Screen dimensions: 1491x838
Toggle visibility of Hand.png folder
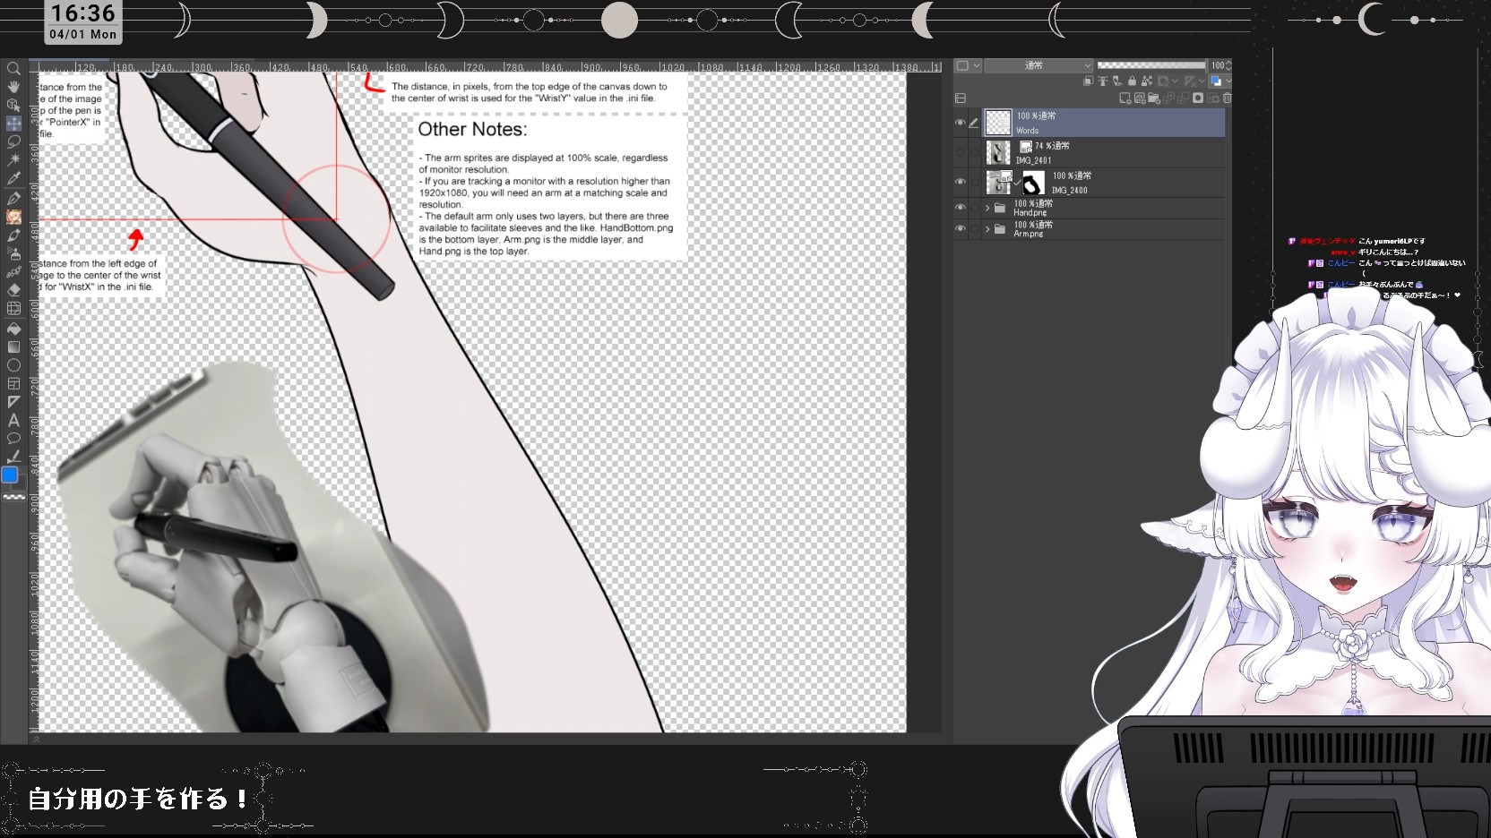tap(960, 208)
